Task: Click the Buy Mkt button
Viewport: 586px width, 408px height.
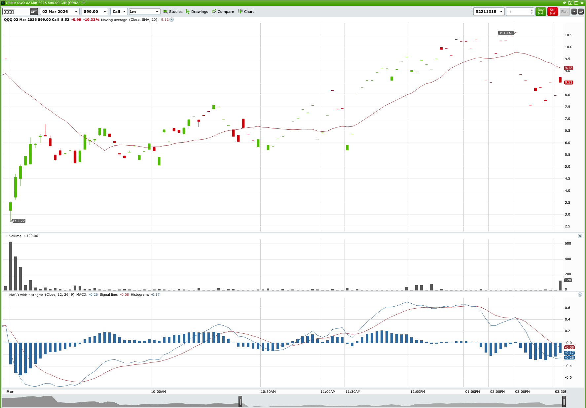Action: 540,12
